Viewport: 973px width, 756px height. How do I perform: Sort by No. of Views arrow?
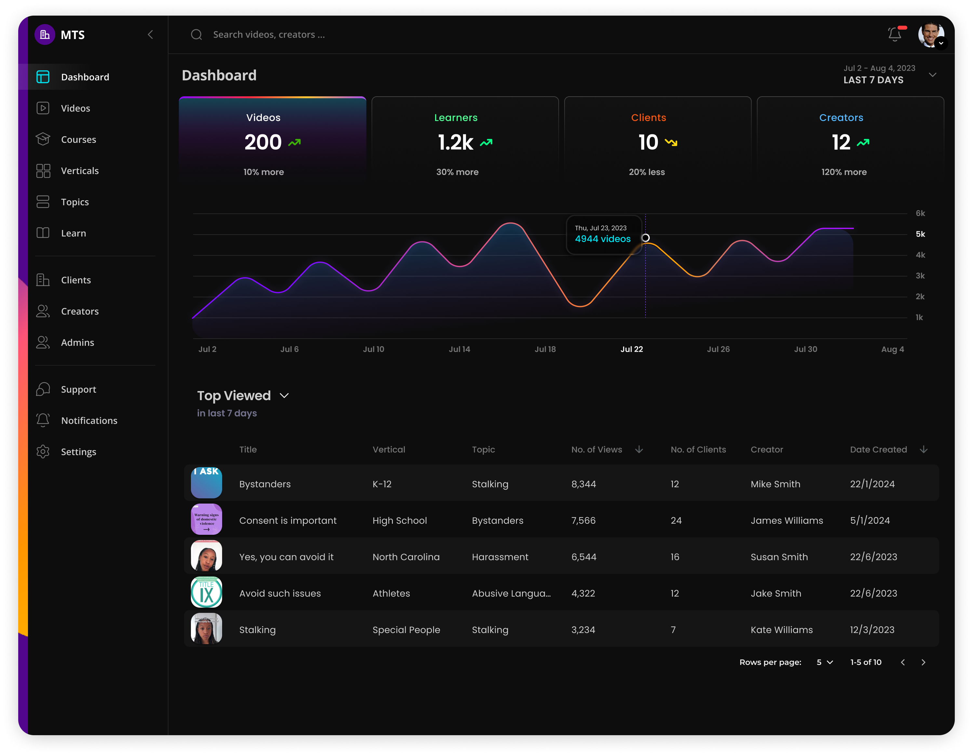coord(639,449)
